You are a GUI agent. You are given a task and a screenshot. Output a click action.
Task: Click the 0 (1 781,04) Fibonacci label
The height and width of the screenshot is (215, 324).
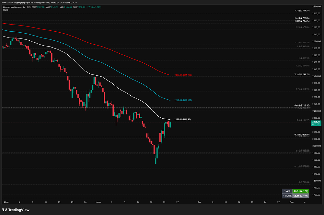click(x=304, y=182)
